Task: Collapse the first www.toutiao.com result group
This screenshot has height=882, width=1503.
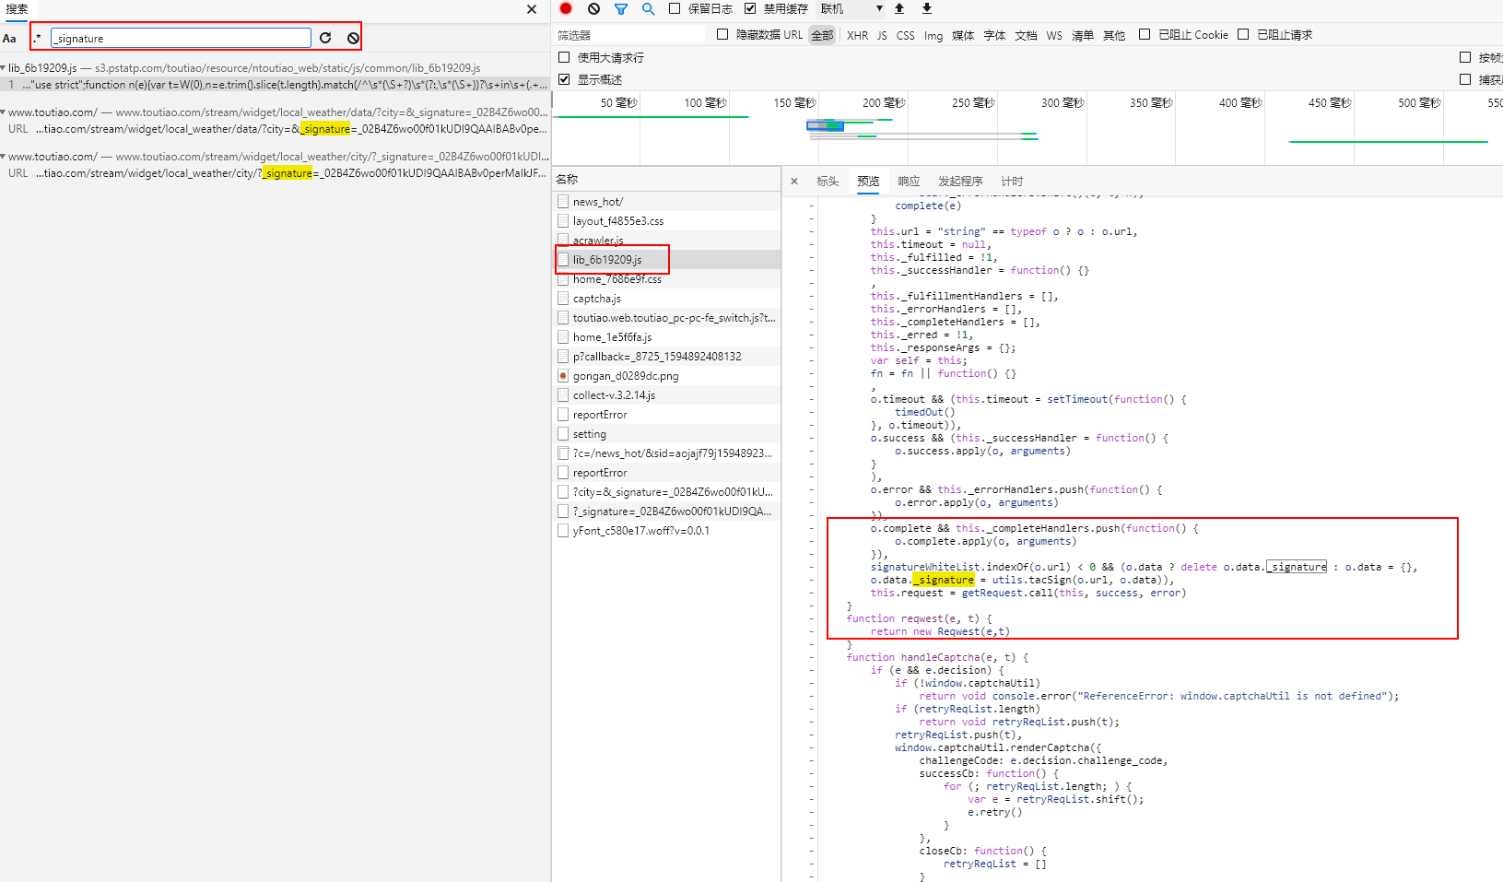Action: pyautogui.click(x=4, y=112)
